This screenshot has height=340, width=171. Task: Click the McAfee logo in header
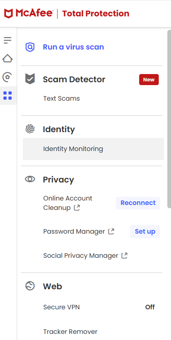pyautogui.click(x=28, y=14)
